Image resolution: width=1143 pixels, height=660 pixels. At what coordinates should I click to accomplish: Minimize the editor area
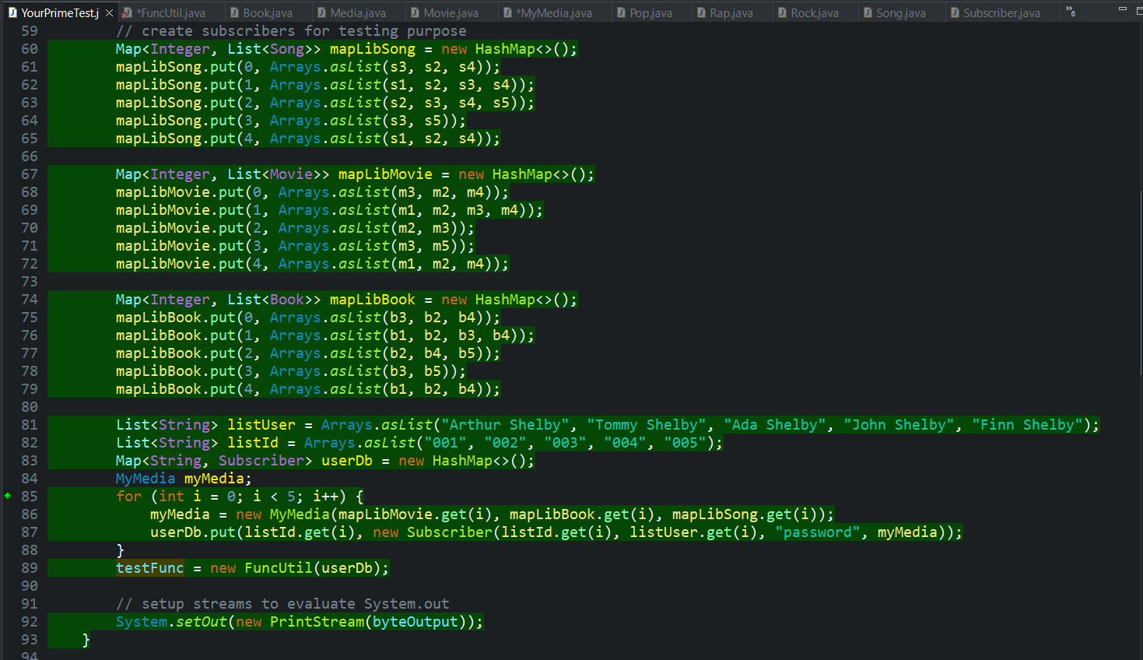pyautogui.click(x=1122, y=9)
